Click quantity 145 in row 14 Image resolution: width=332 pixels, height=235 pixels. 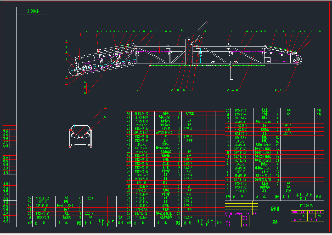(x=278, y=141)
